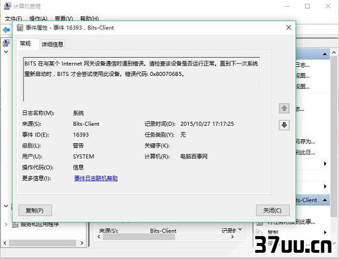Show next event with down arrow
This screenshot has width=339, height=259.
(x=284, y=125)
